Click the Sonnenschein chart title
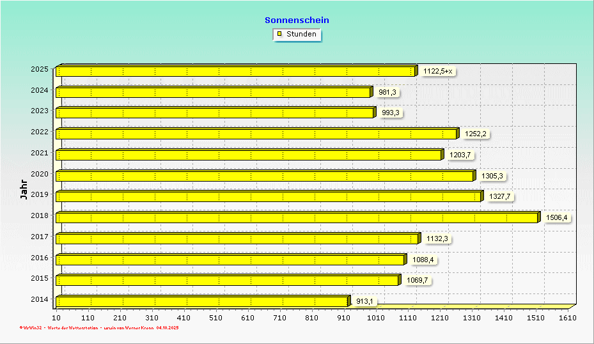 click(297, 20)
